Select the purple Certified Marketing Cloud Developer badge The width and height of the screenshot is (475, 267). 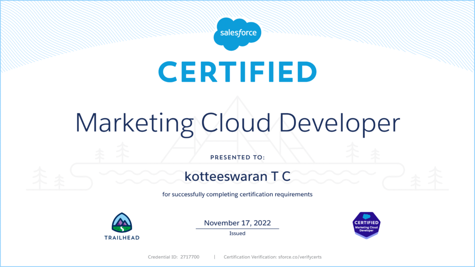click(366, 225)
